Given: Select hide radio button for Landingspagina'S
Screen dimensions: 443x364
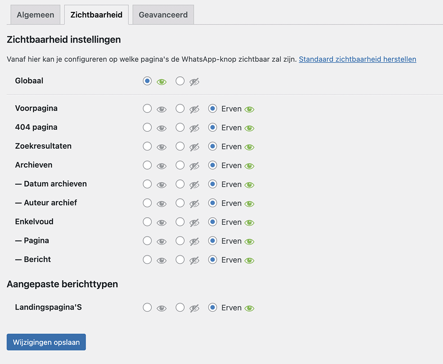Looking at the screenshot, I should 180,307.
